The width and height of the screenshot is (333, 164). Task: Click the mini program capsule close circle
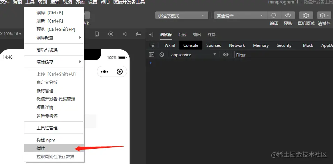pyautogui.click(x=120, y=72)
